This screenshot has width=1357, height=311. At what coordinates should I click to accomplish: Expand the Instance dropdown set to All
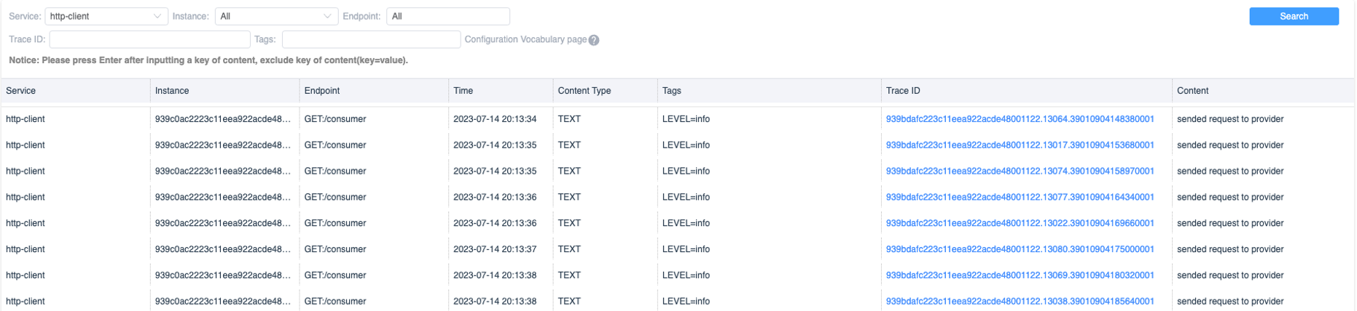coord(276,16)
